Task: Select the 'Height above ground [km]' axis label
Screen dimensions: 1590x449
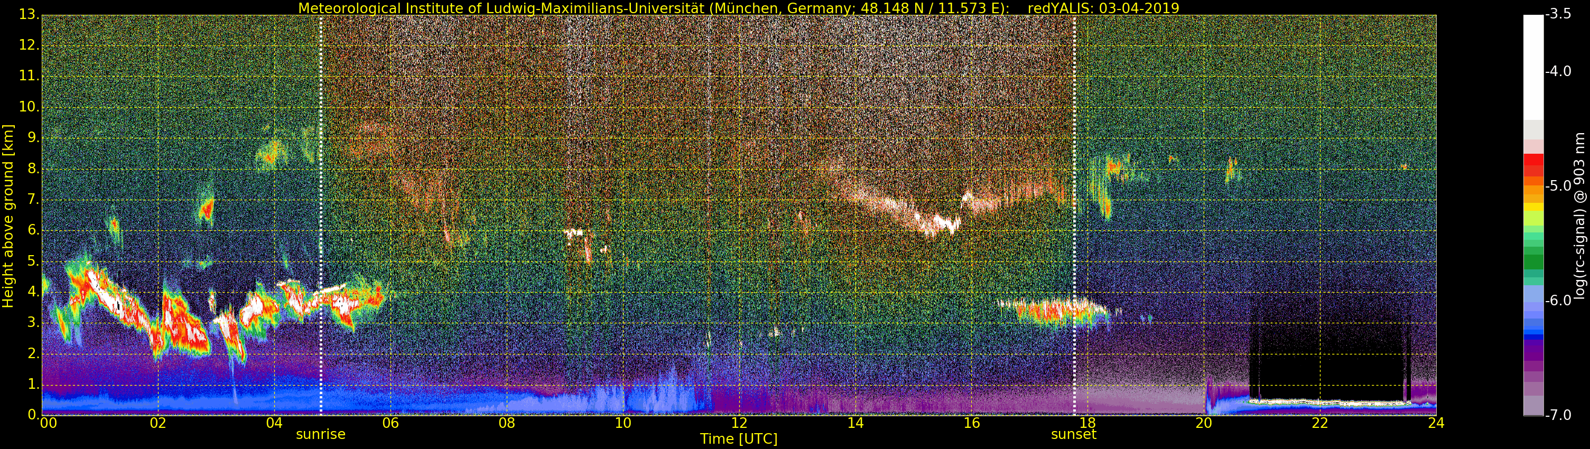Action: [8, 216]
